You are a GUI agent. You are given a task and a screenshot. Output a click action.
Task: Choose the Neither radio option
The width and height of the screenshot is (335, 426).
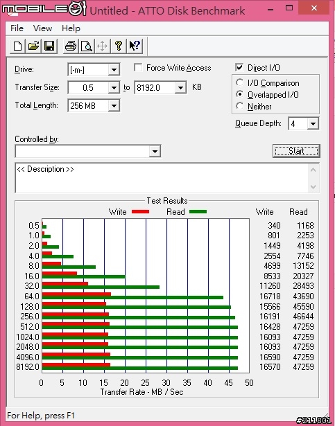(239, 106)
